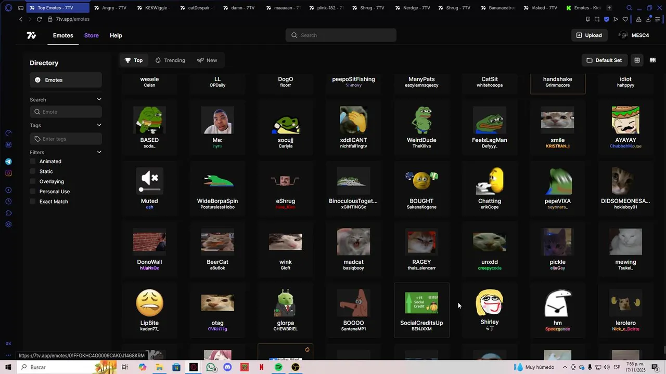The height and width of the screenshot is (374, 666).
Task: Collapse the Filters section chevron
Action: (x=99, y=152)
